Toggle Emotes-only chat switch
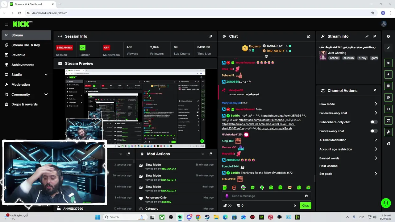 [x=373, y=131]
